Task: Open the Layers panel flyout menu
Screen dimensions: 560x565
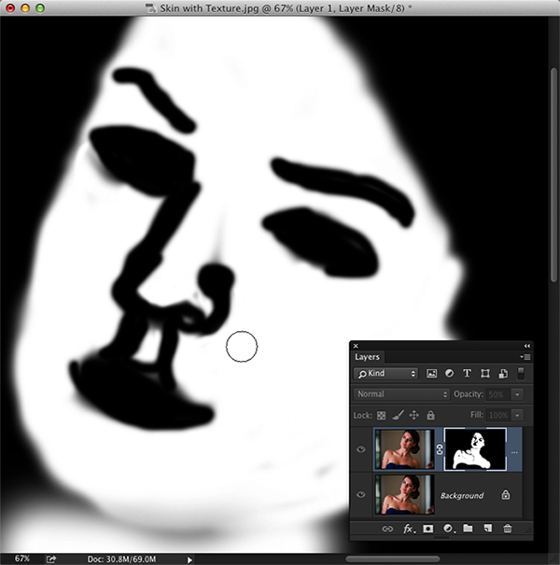Action: coord(525,356)
